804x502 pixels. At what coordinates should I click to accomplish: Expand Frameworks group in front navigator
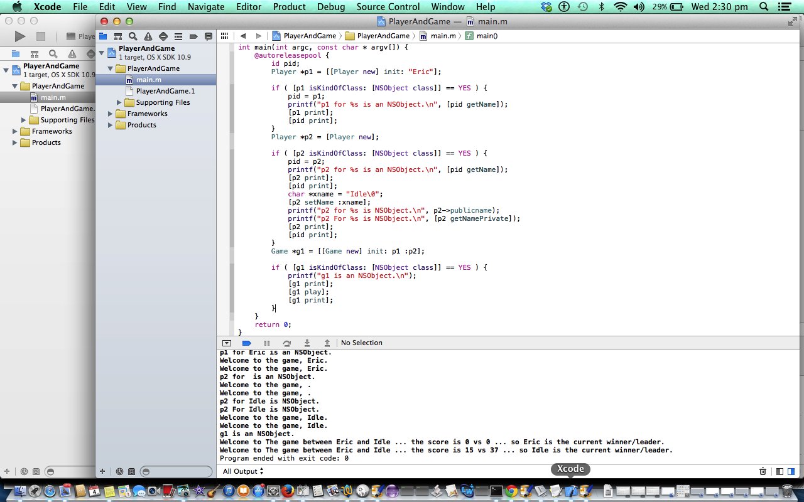pos(111,114)
